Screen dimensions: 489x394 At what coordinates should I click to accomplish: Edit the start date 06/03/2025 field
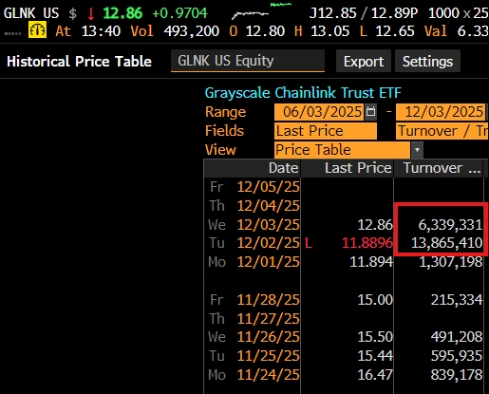(319, 112)
